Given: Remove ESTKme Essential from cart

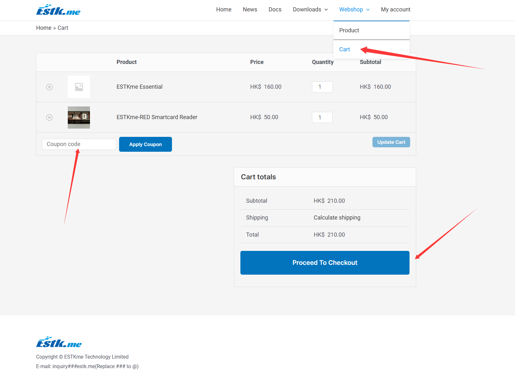Looking at the screenshot, I should tap(49, 87).
